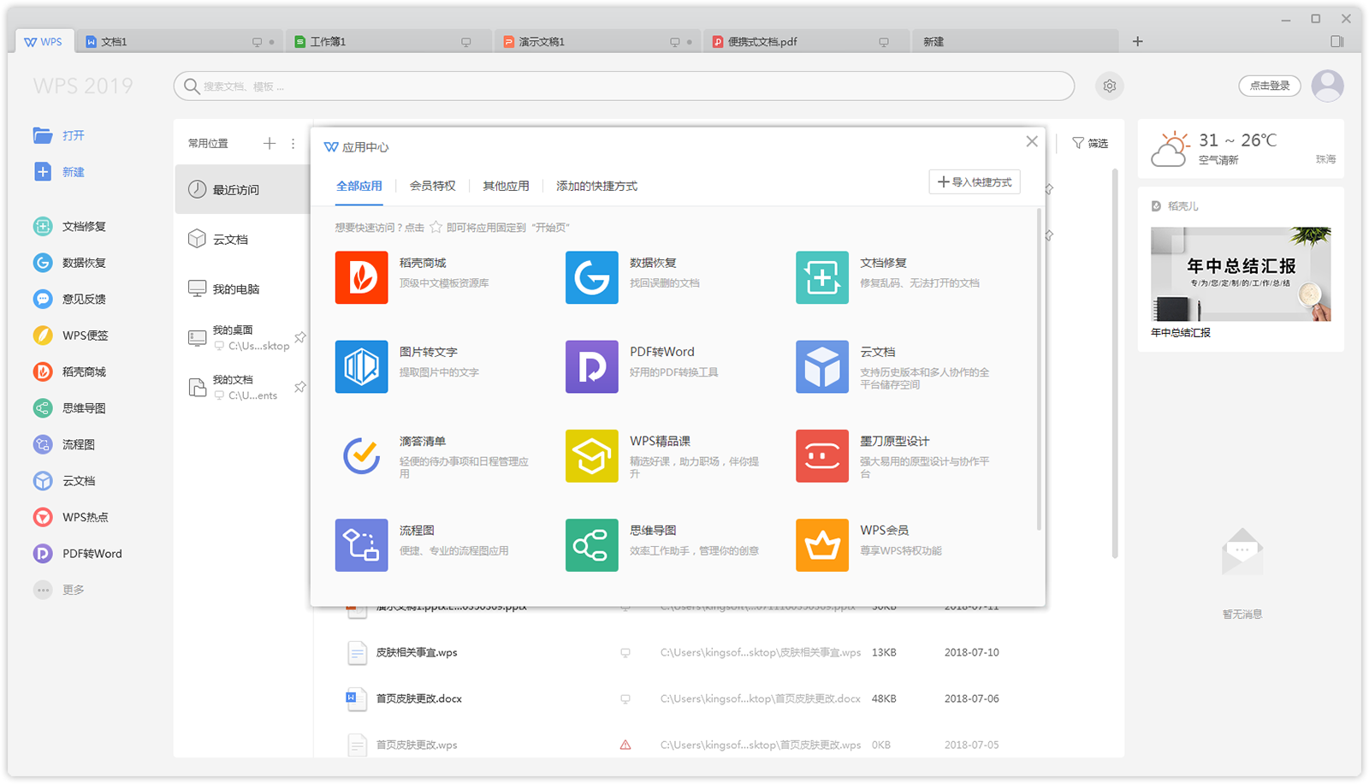Viewport: 1369px width, 784px height.
Task: Click 导入快捷方式 button
Action: tap(975, 182)
